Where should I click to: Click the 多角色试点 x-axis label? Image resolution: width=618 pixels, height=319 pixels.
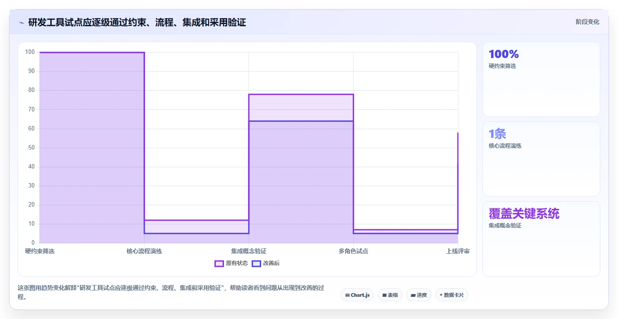[x=353, y=251]
